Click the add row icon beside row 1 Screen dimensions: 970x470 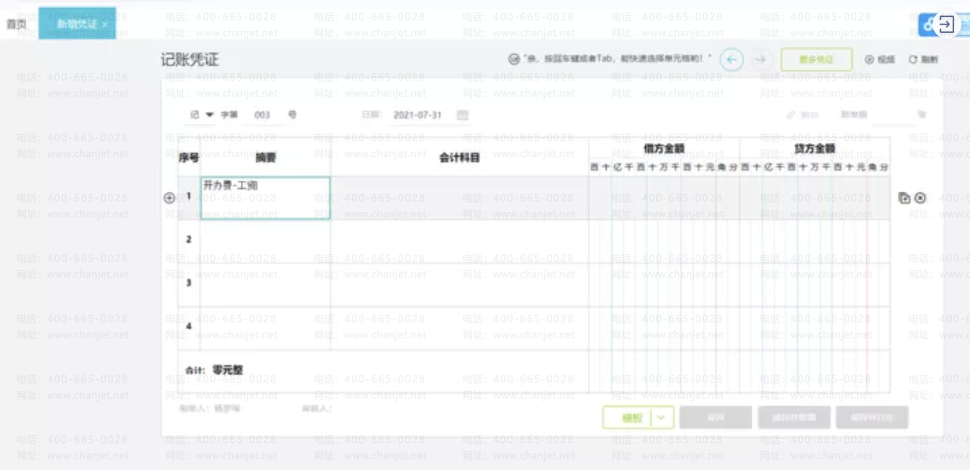170,198
